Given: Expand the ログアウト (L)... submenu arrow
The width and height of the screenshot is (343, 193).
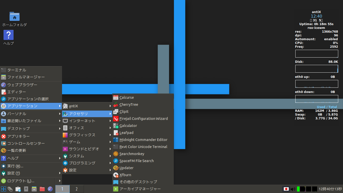Looking at the screenshot, I should [60, 181].
